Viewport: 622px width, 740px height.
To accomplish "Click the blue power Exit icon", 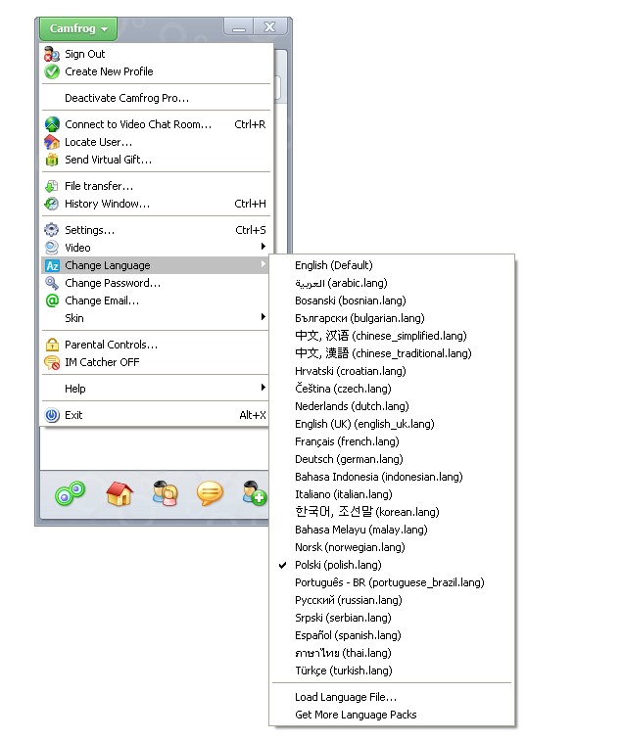I will tap(52, 415).
